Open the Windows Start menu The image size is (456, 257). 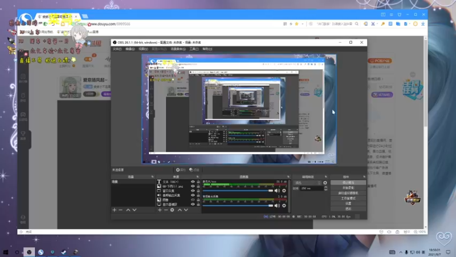click(6, 252)
